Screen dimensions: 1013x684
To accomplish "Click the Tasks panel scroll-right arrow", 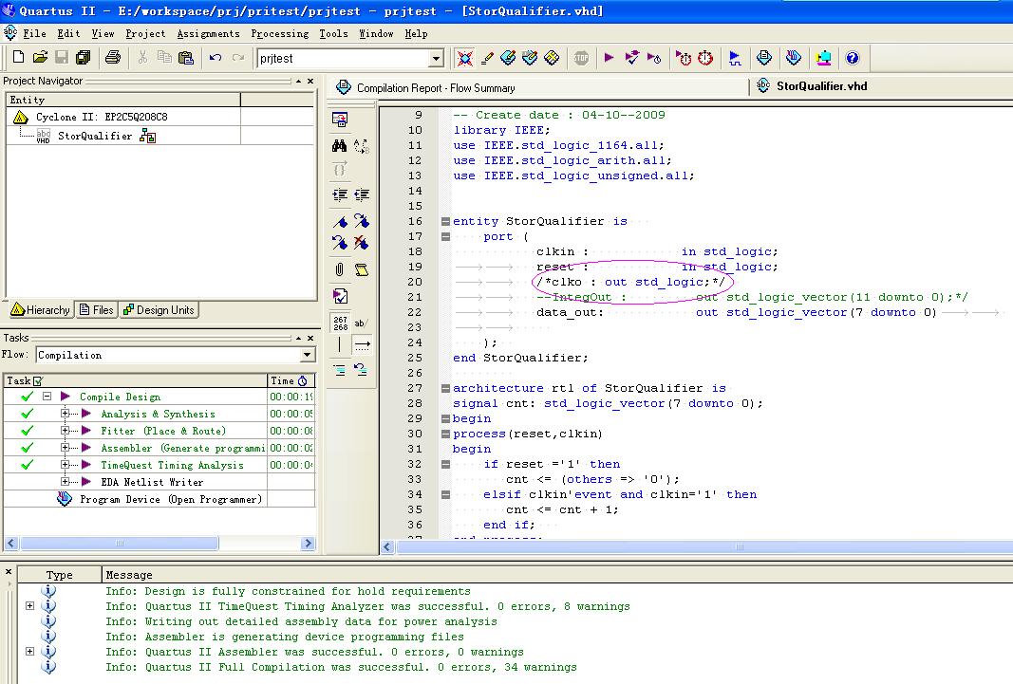I will 309,544.
